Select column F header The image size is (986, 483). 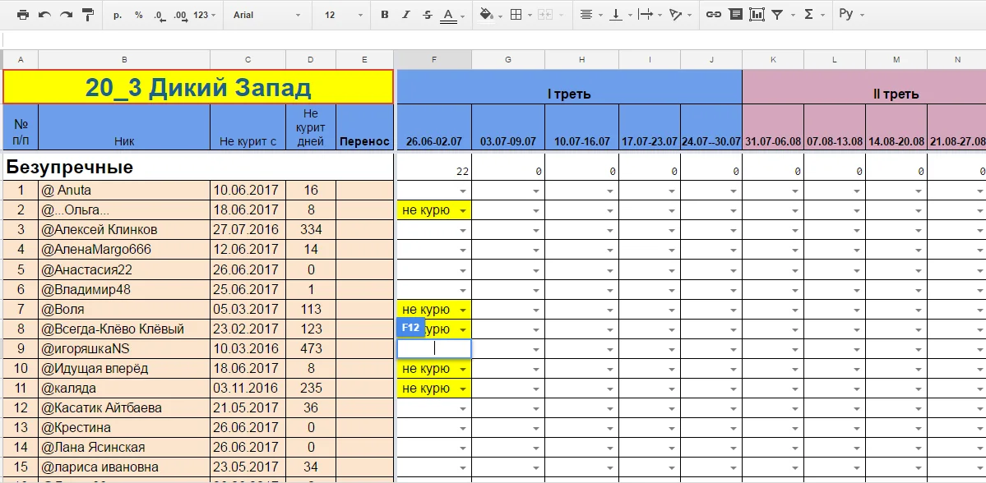coord(433,60)
